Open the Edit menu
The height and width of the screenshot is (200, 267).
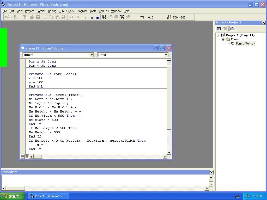[12, 11]
